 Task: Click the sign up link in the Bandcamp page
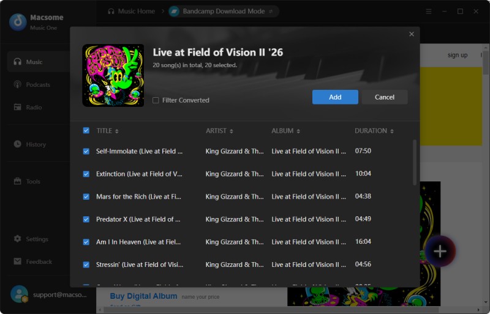pos(458,55)
